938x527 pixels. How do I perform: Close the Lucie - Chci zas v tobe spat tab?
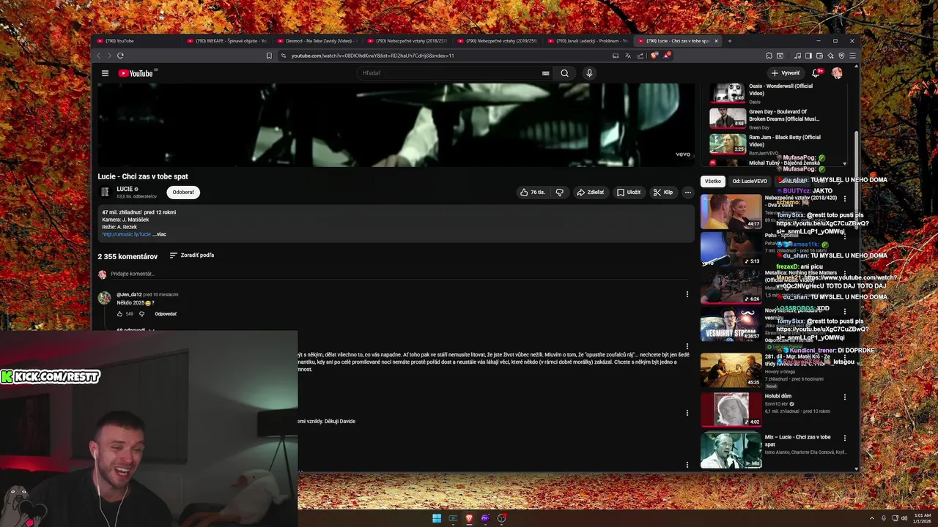pos(716,41)
